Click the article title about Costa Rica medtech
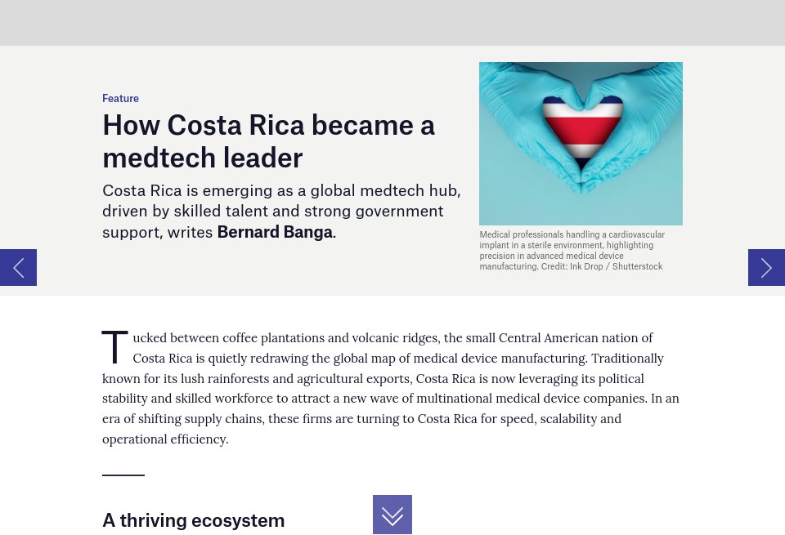785x535 pixels. click(x=268, y=140)
